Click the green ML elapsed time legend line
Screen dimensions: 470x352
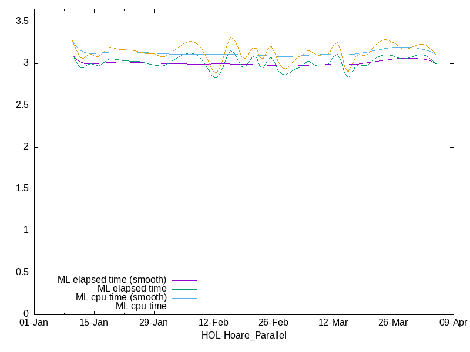click(x=184, y=290)
